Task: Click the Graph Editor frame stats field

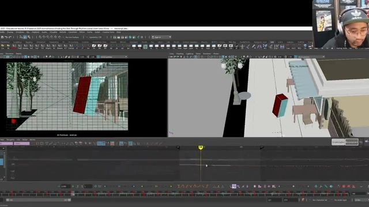Action: pyautogui.click(x=65, y=186)
